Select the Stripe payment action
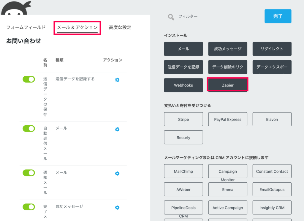The height and width of the screenshot is (221, 304). coord(183,119)
